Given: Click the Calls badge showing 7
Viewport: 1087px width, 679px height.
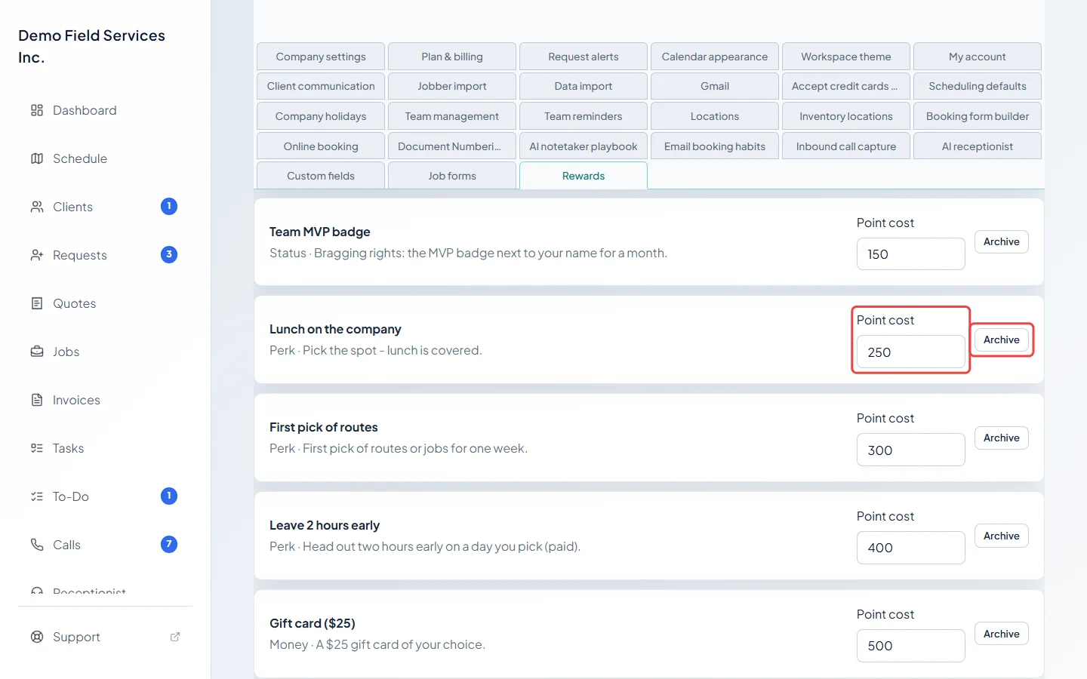Looking at the screenshot, I should 169,544.
